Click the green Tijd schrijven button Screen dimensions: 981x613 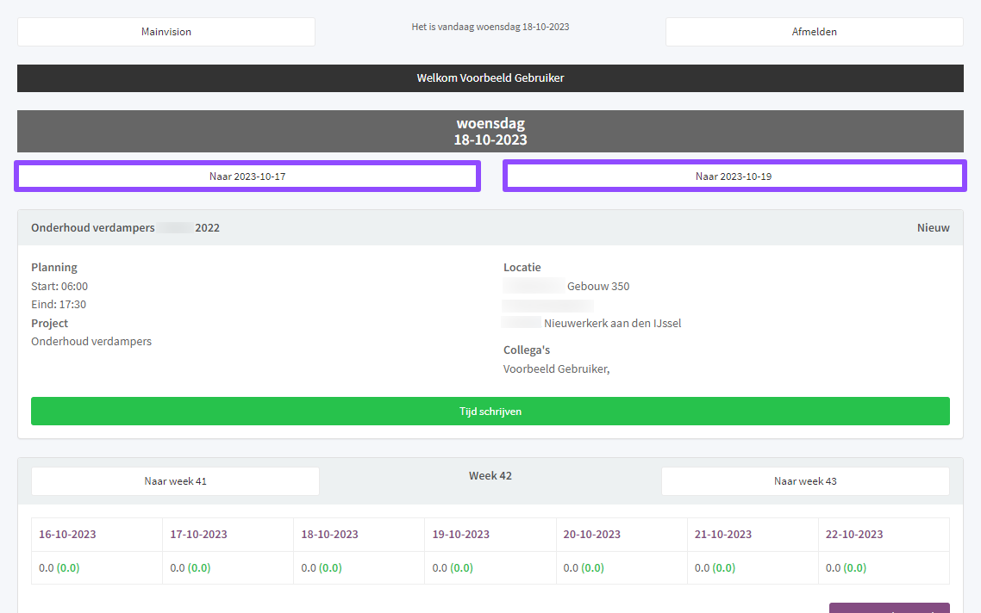[x=490, y=412]
